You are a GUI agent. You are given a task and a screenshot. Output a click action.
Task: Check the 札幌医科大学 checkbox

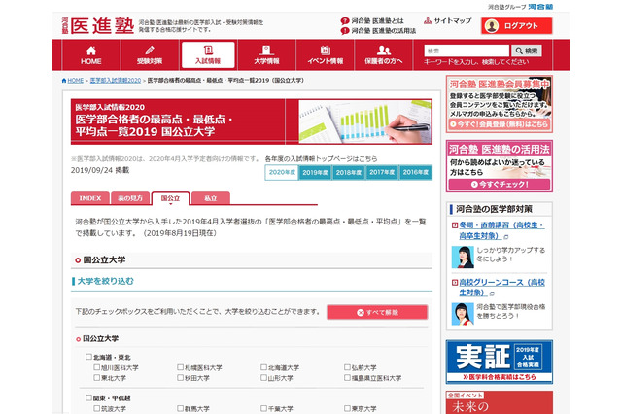click(x=180, y=367)
